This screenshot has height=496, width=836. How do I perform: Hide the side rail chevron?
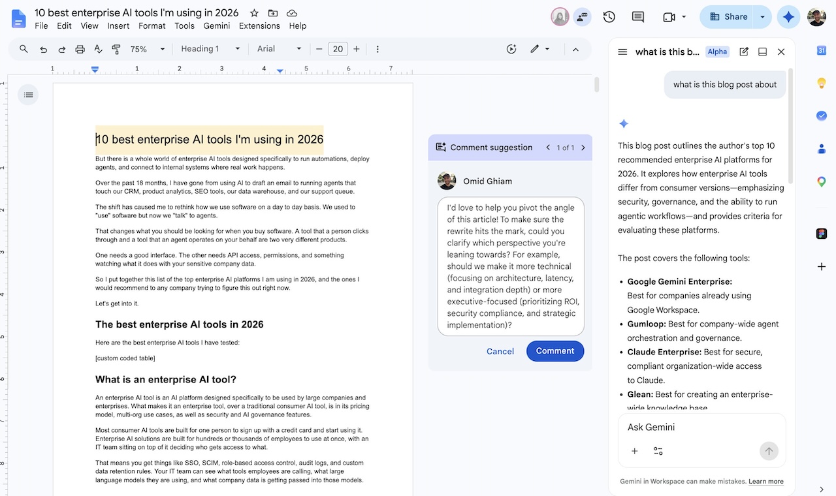(822, 489)
